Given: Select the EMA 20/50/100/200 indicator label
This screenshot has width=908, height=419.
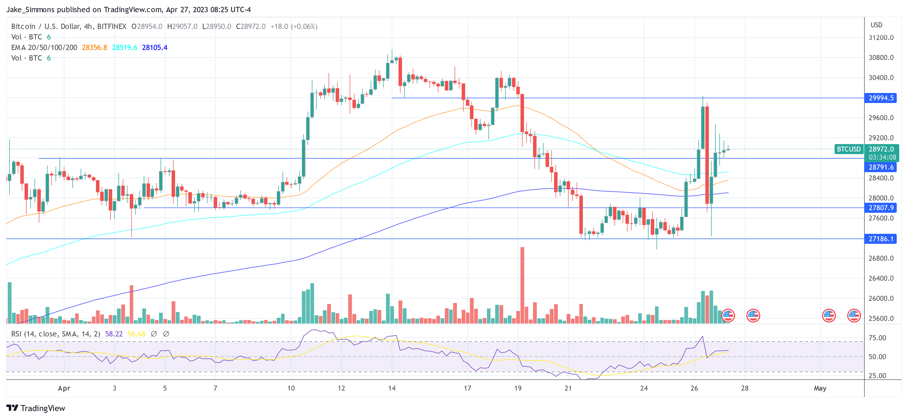Looking at the screenshot, I should pyautogui.click(x=44, y=48).
